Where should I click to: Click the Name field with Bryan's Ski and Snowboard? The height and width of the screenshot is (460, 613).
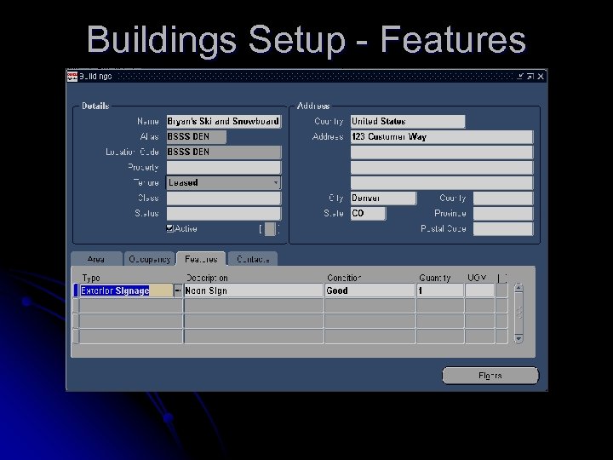pyautogui.click(x=224, y=121)
